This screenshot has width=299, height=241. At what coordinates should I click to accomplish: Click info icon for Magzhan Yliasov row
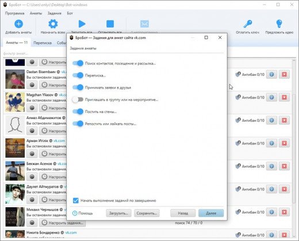(x=271, y=97)
